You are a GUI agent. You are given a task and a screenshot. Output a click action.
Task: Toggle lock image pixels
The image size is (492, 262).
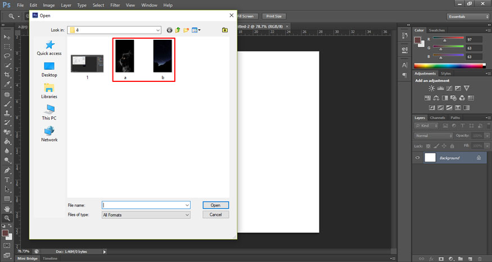(436, 146)
